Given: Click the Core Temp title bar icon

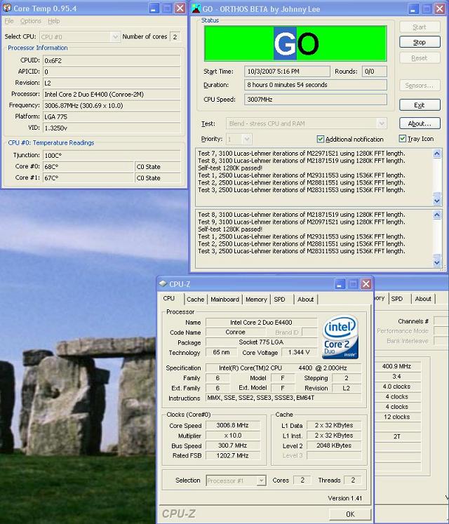Looking at the screenshot, I should click(x=7, y=8).
